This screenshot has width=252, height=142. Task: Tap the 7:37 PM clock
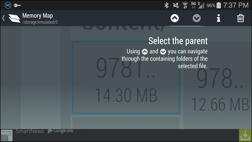pos(236,5)
